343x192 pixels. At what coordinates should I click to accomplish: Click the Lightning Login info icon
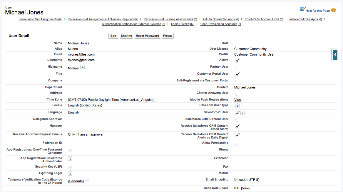click(70, 173)
